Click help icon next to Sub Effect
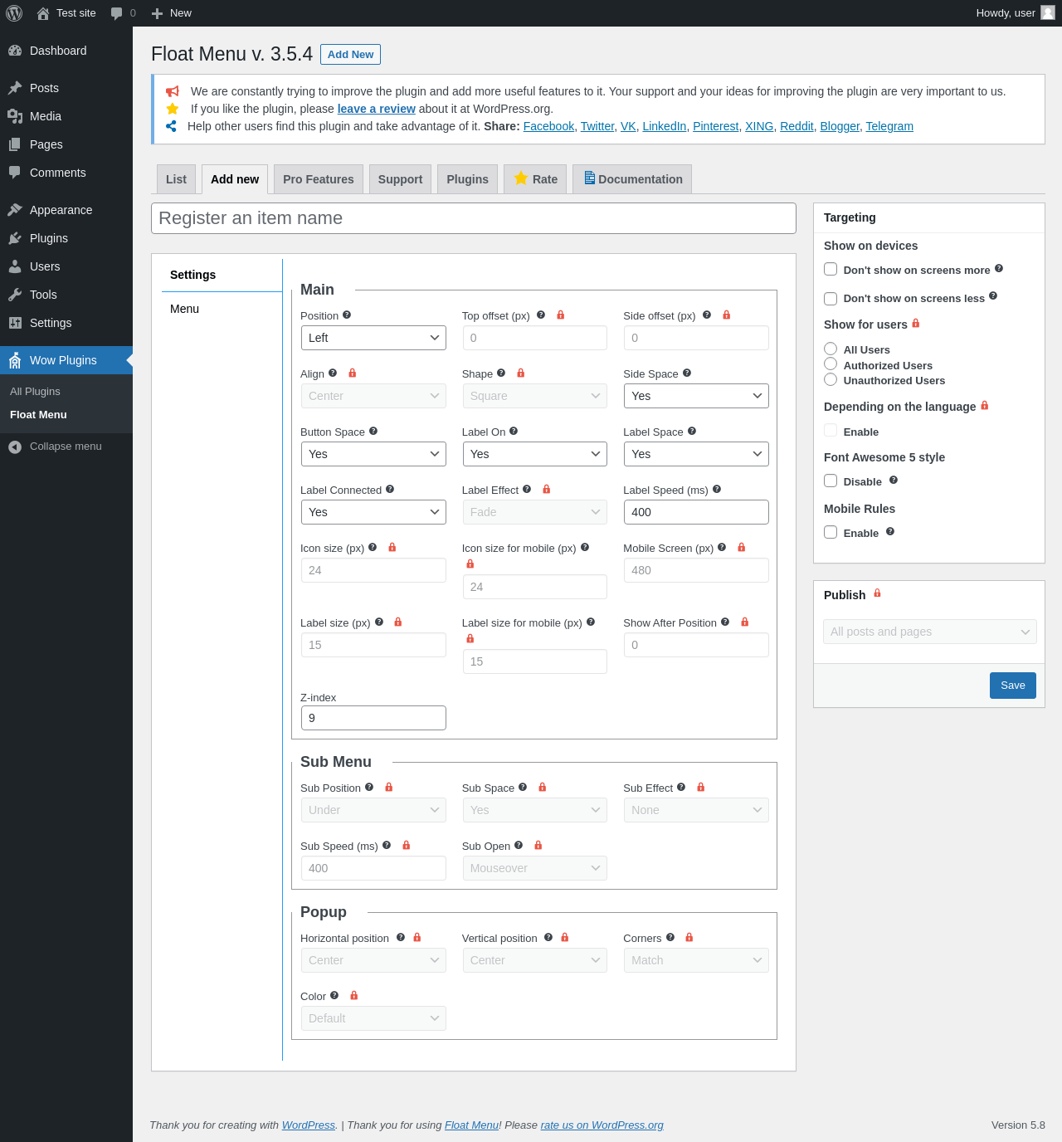This screenshot has width=1062, height=1142. [x=681, y=787]
